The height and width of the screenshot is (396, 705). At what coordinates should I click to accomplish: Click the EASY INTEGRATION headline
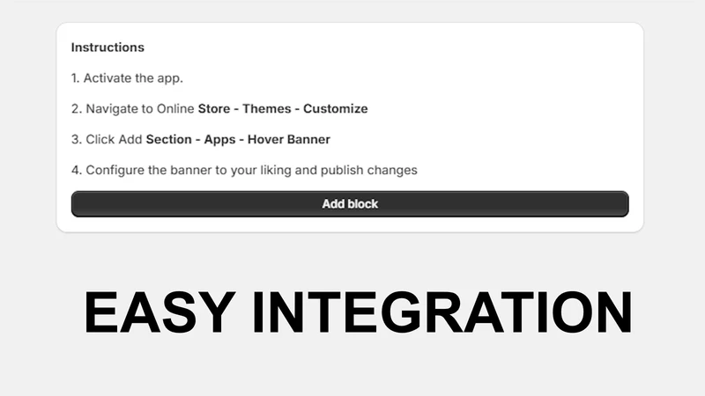[x=358, y=312]
